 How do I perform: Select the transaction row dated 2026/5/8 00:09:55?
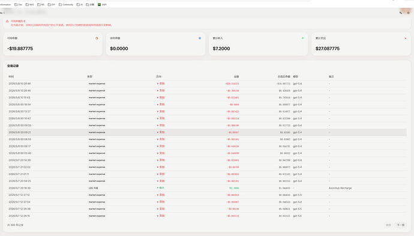coord(207,125)
